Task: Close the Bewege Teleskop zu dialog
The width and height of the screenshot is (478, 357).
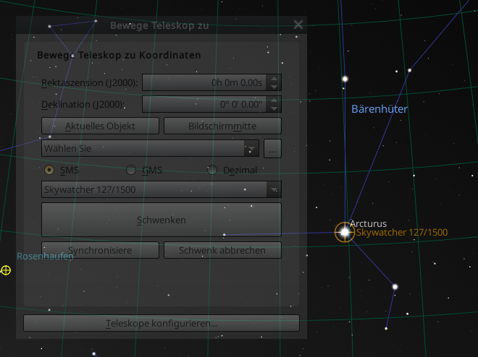Action: click(x=298, y=25)
